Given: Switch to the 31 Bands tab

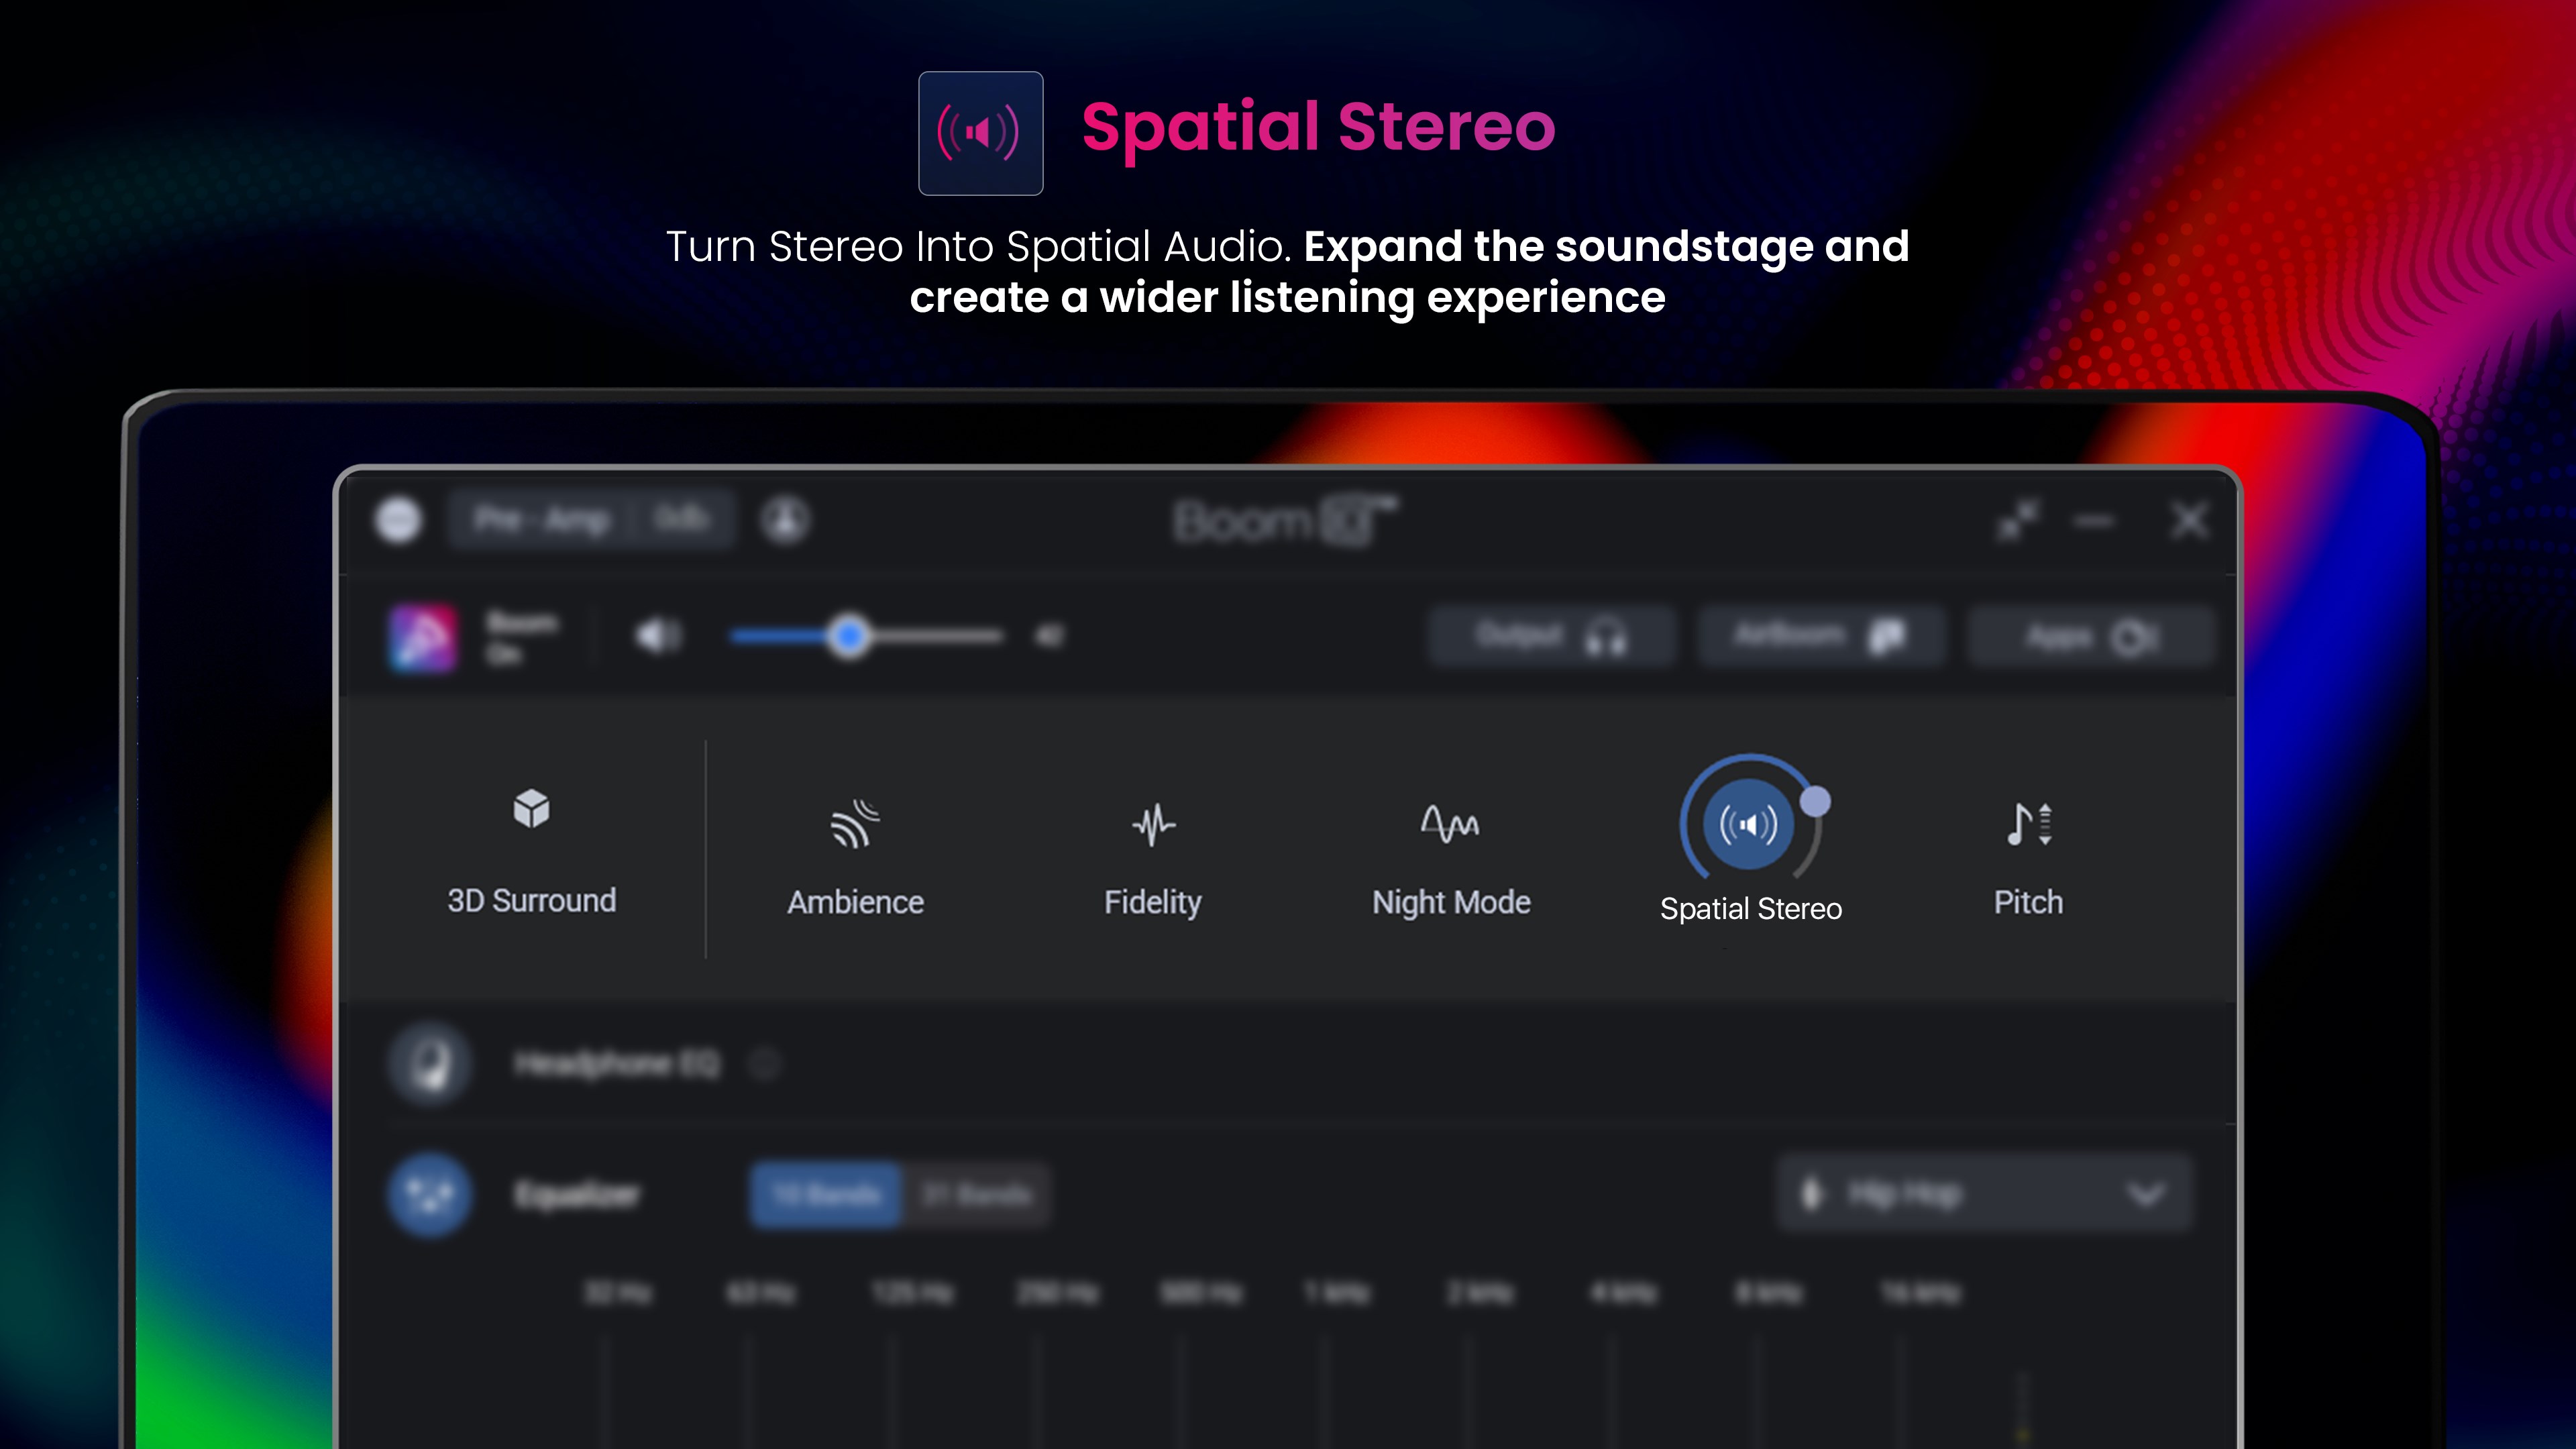Looking at the screenshot, I should pos(976,1194).
